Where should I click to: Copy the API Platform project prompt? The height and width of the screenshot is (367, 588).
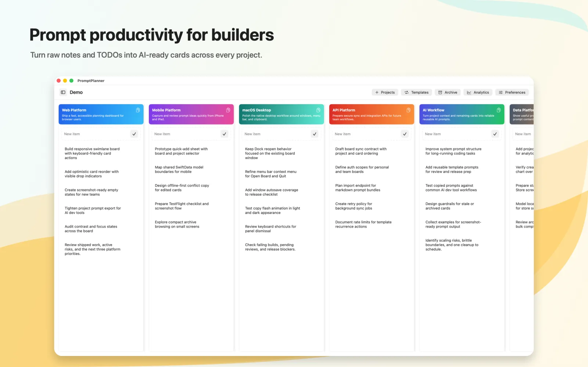click(x=409, y=110)
